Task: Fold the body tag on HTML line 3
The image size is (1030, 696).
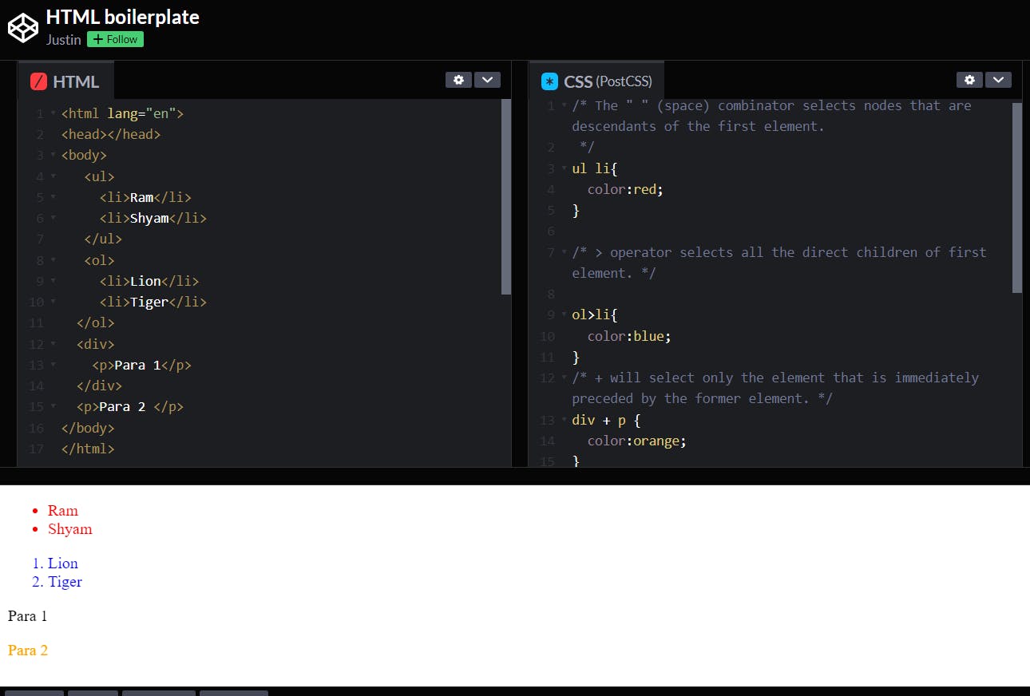Action: click(x=53, y=155)
